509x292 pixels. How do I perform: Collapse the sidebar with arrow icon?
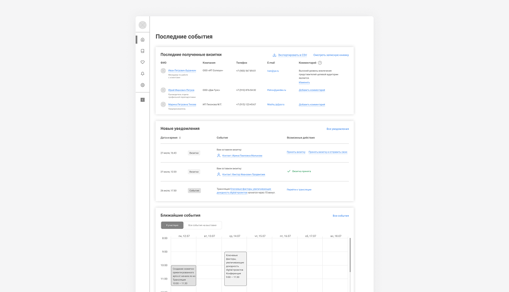[142, 99]
